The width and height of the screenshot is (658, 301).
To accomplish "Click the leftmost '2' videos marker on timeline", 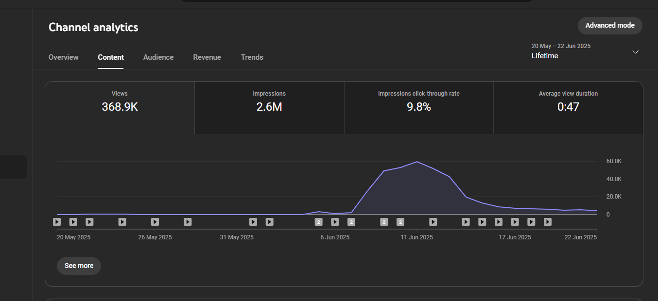I will point(319,222).
